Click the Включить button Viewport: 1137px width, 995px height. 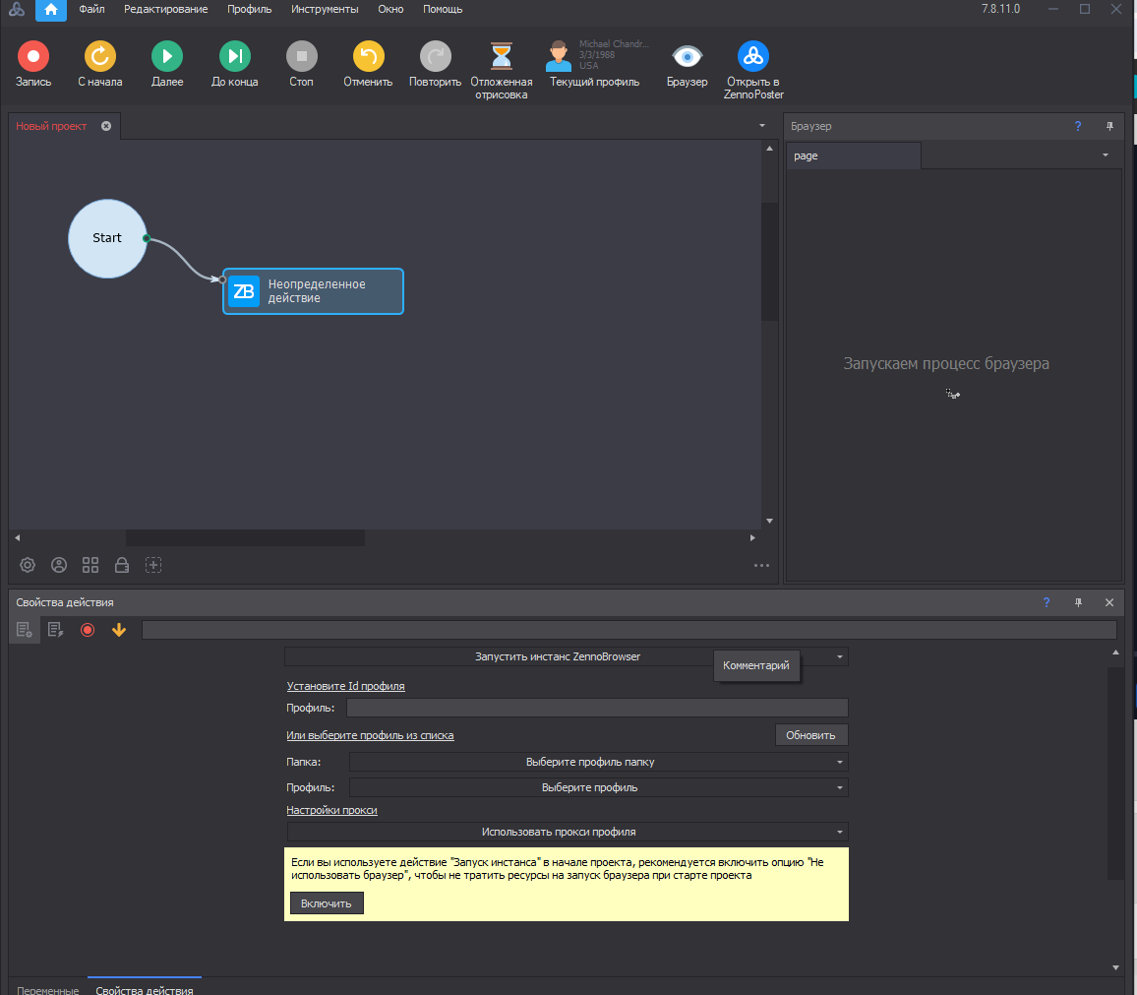point(327,903)
